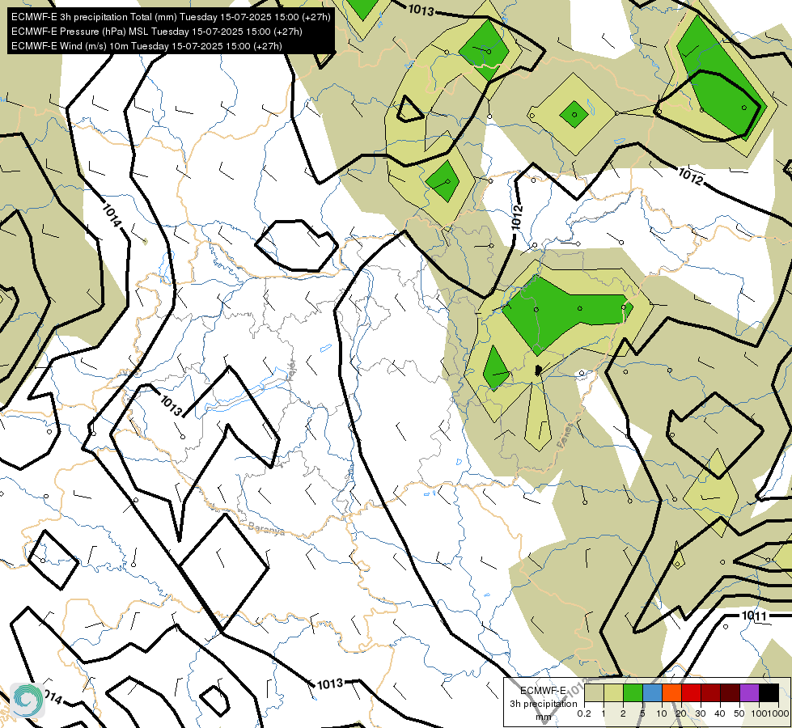
Task: Click the '20' legend scale value
Action: pyautogui.click(x=681, y=713)
